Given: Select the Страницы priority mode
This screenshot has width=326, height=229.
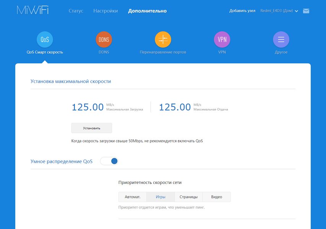Looking at the screenshot, I should point(188,197).
